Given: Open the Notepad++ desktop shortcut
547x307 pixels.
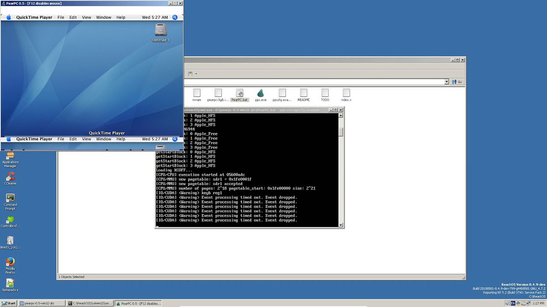Looking at the screenshot, I should point(10,283).
